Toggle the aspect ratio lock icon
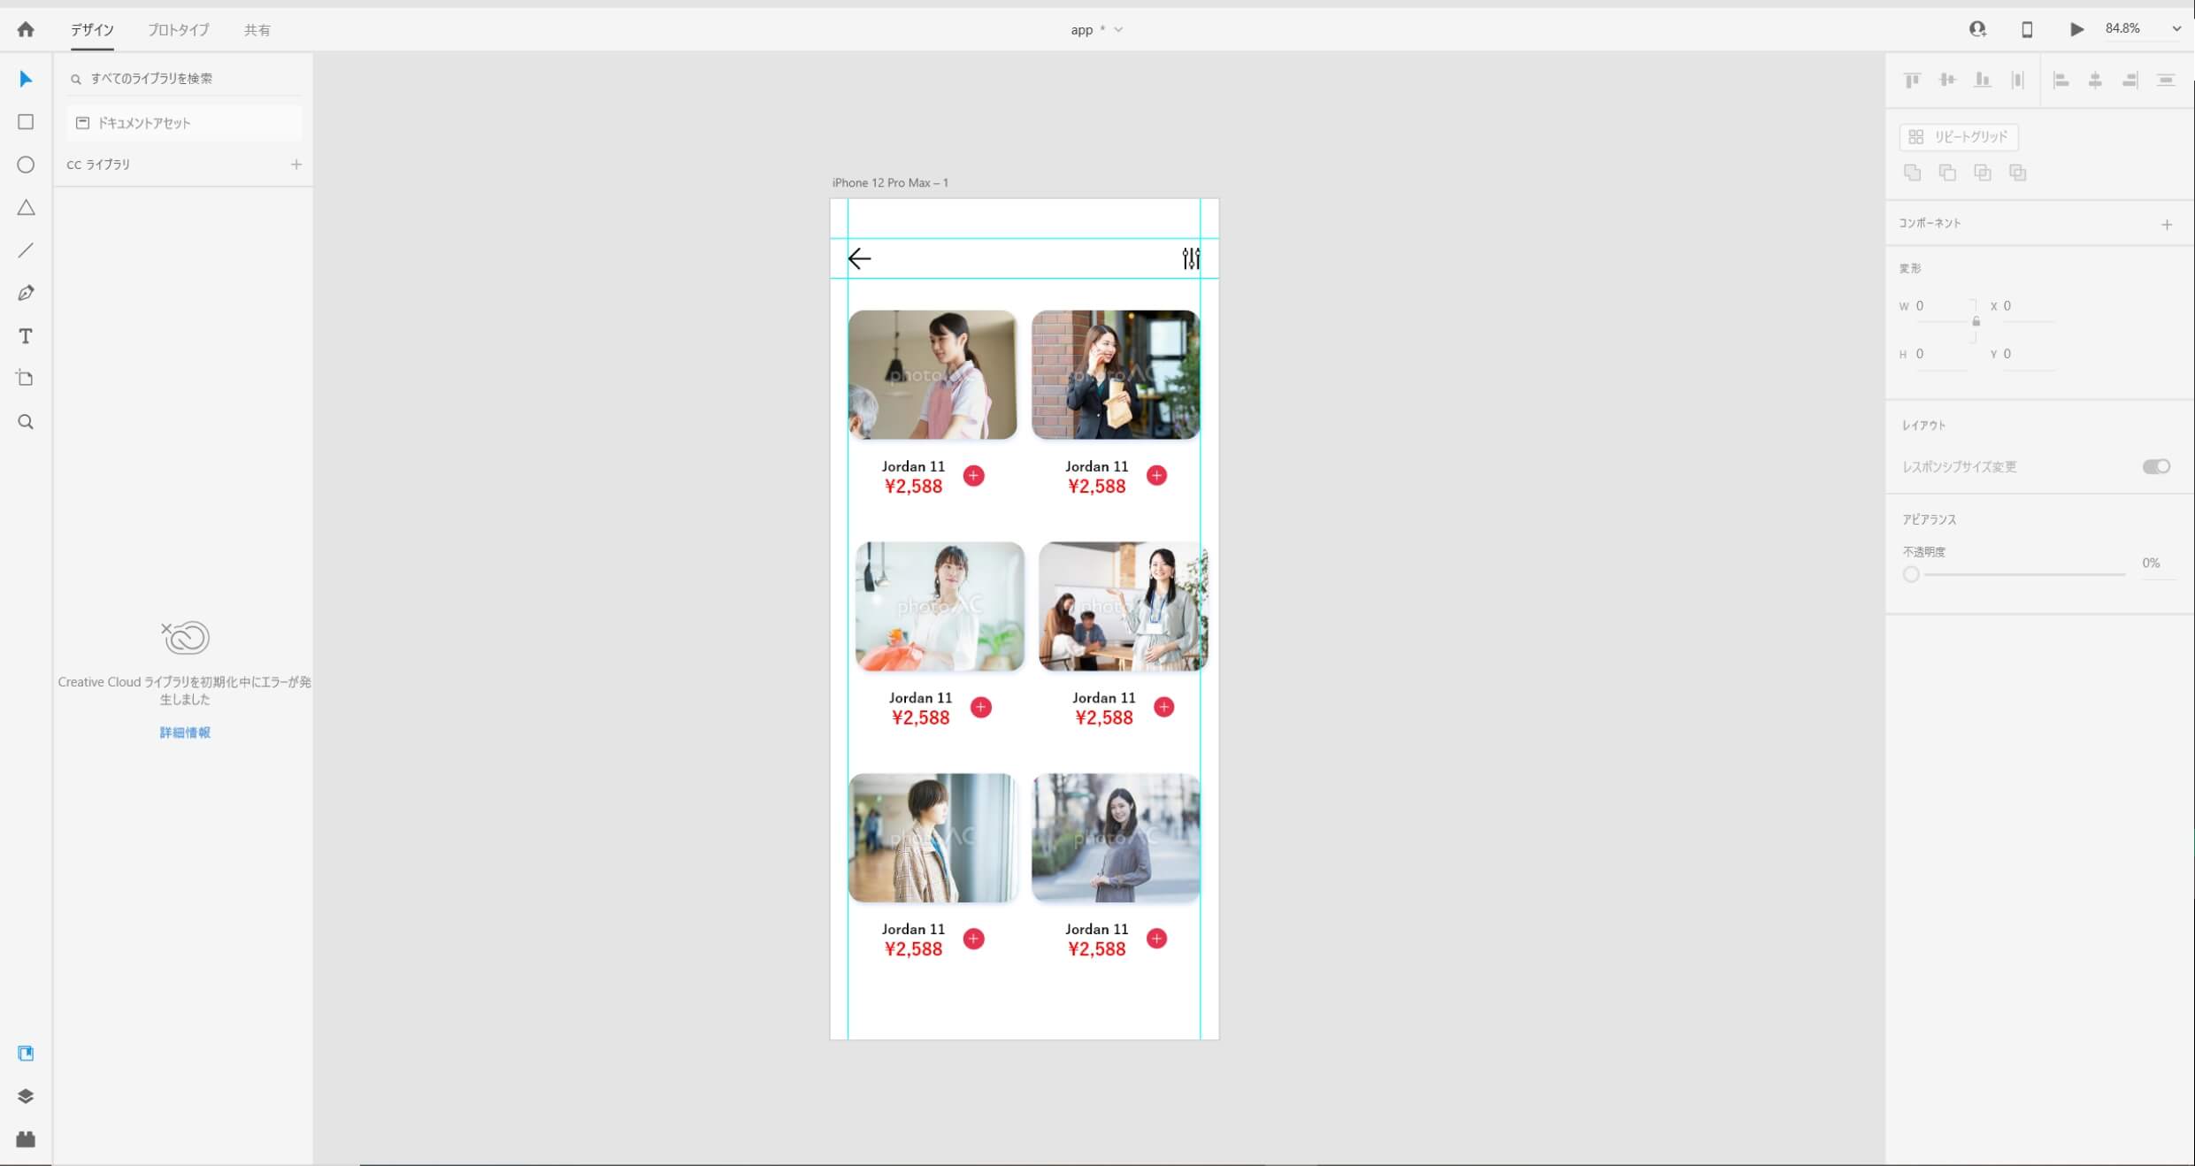The image size is (2195, 1166). [1976, 321]
